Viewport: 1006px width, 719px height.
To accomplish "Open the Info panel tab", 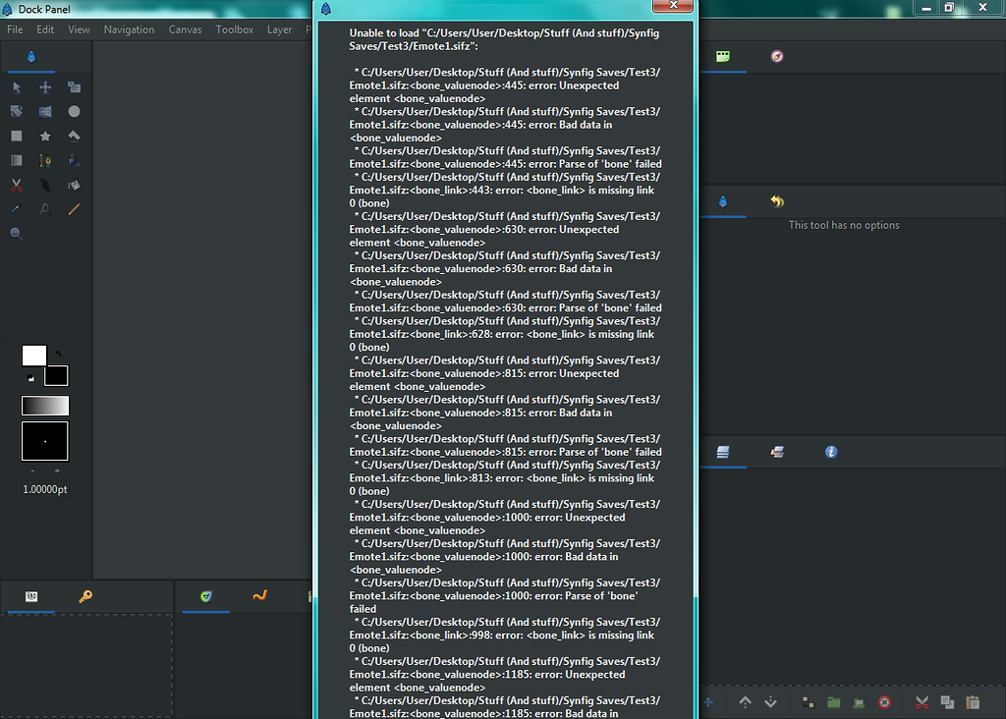I will (831, 452).
